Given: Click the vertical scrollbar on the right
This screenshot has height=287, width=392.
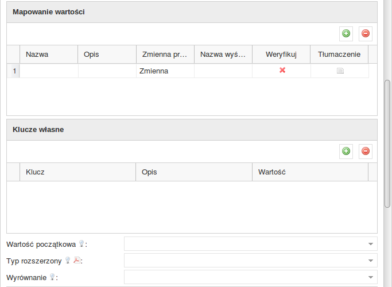Looking at the screenshot, I should (387, 143).
